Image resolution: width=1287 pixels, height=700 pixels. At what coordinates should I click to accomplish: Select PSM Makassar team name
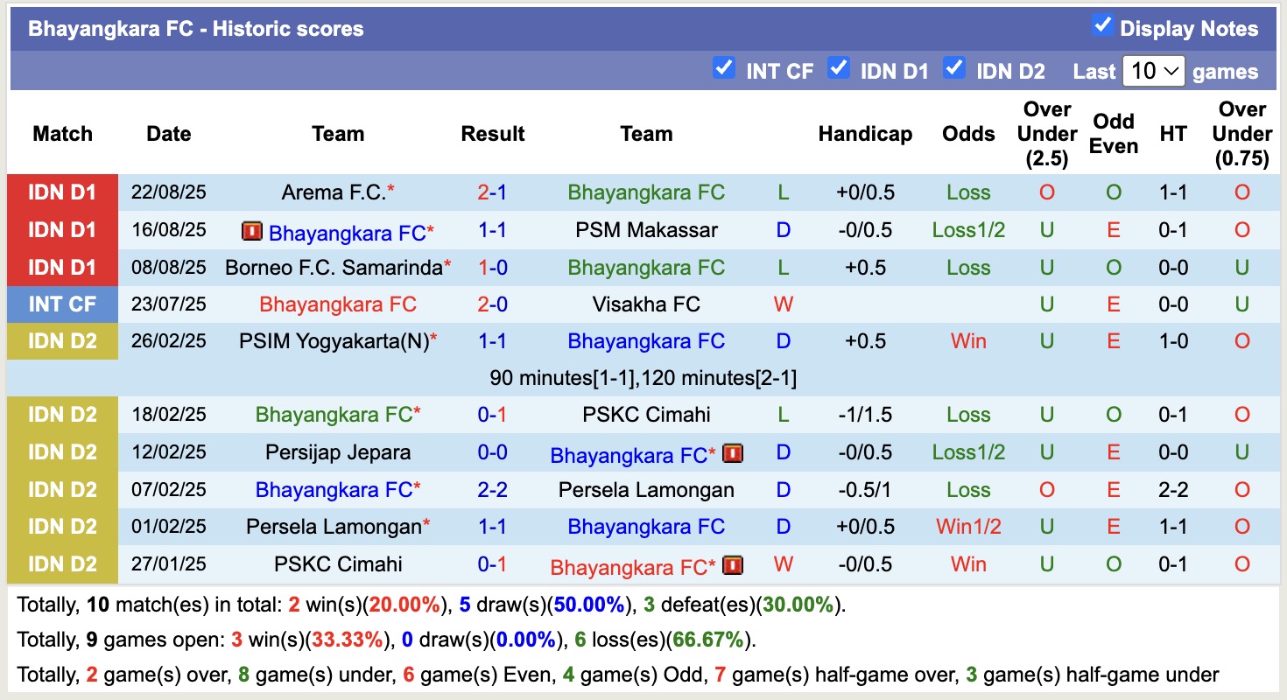pos(646,230)
